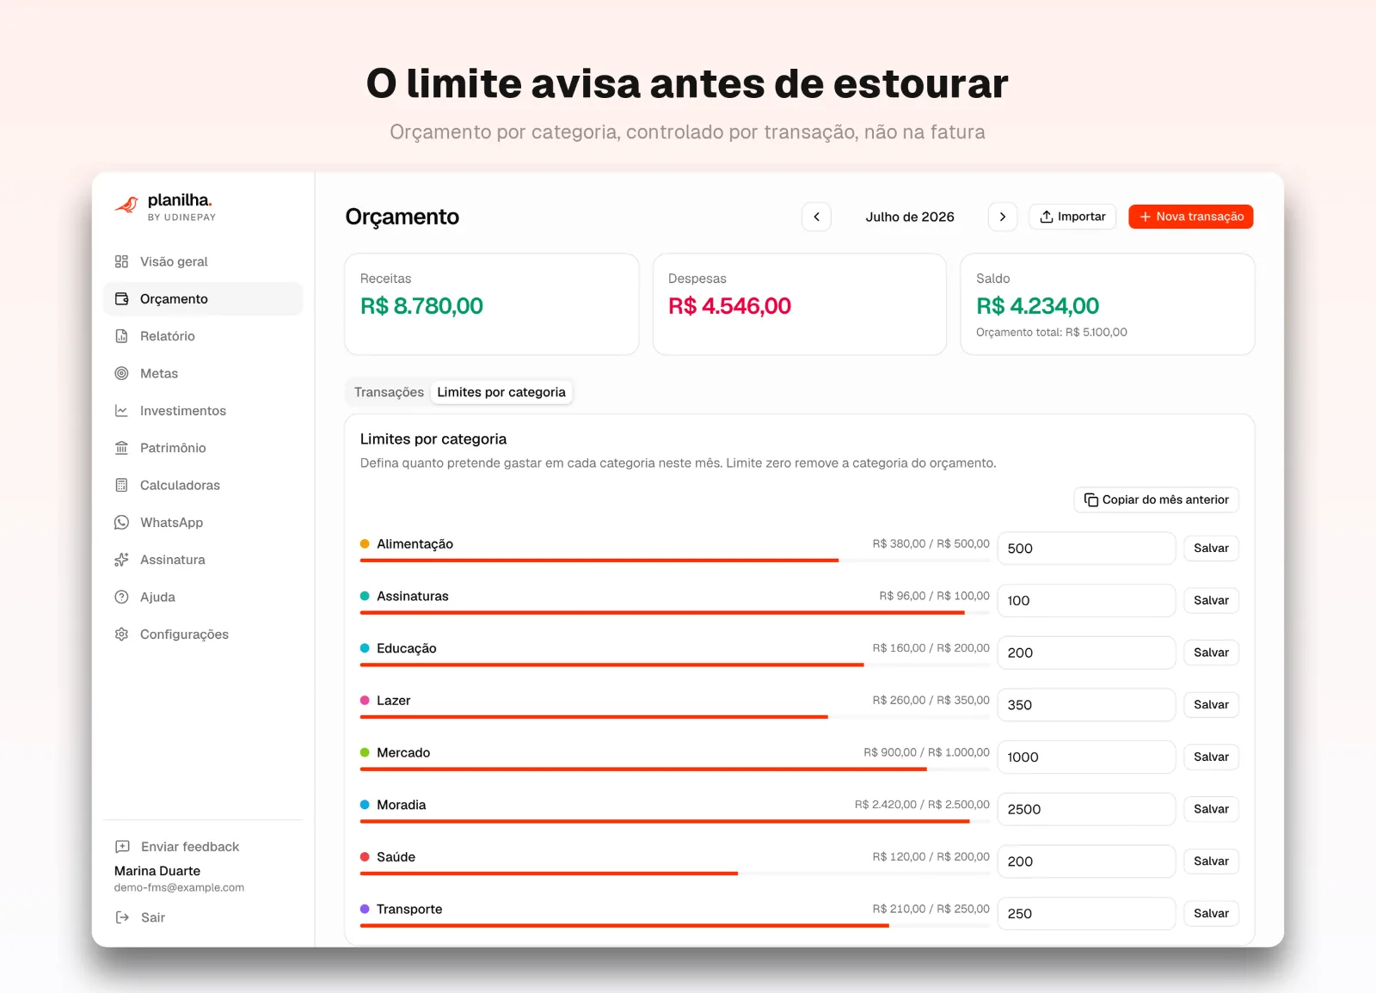
Task: Open Assinatura from the sidebar menu
Action: tap(203, 560)
